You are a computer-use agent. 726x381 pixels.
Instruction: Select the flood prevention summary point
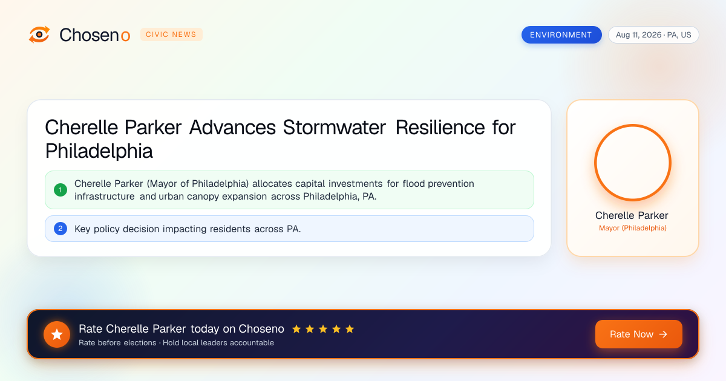289,190
